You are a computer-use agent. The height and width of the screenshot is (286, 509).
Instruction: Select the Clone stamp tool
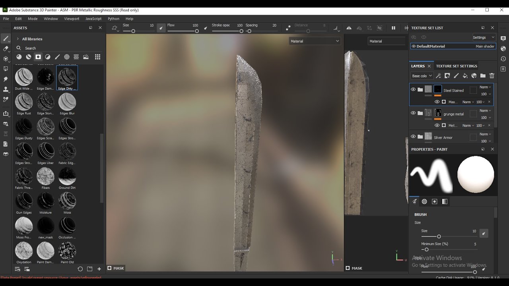coord(6,89)
